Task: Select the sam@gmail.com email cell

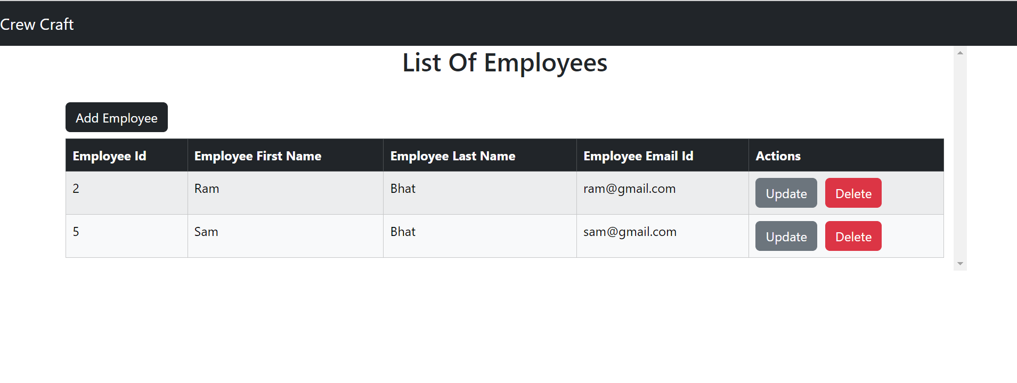Action: (x=630, y=232)
